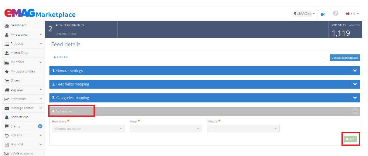The width and height of the screenshot is (368, 156).
Task: Click the Financial document icon
Action: pyautogui.click(x=7, y=145)
